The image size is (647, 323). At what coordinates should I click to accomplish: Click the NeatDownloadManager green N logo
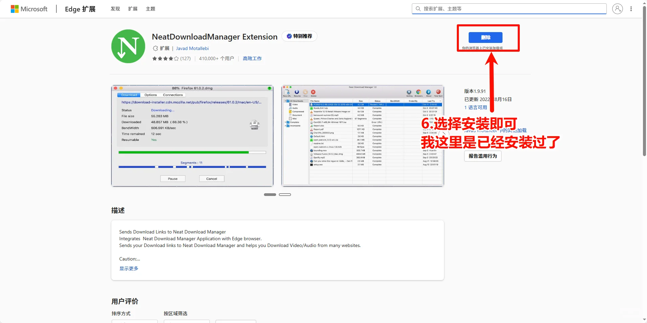pos(128,46)
